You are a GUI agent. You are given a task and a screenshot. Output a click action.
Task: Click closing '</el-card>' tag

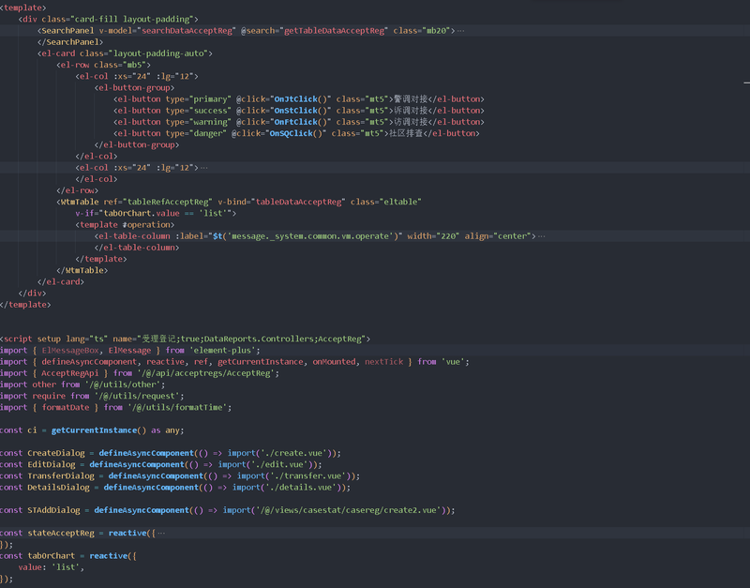[61, 282]
